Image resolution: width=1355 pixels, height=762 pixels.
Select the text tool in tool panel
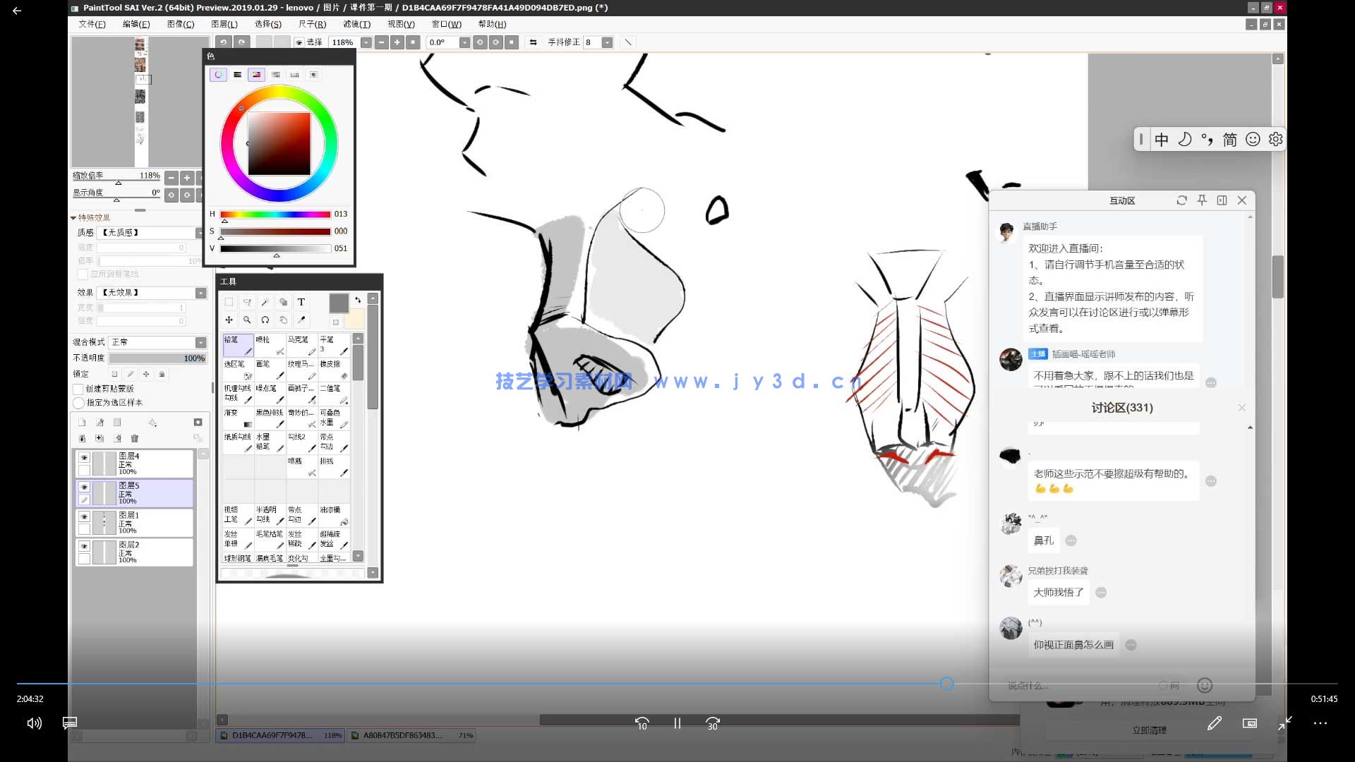click(x=301, y=302)
